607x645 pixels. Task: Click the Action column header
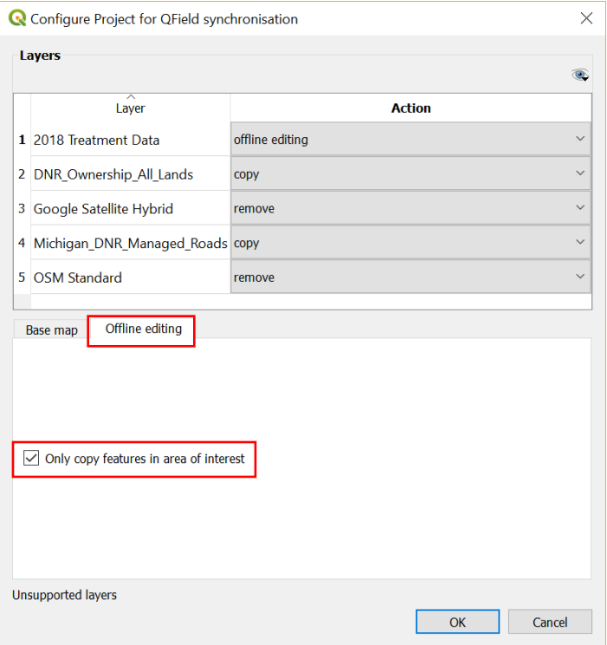click(x=411, y=107)
